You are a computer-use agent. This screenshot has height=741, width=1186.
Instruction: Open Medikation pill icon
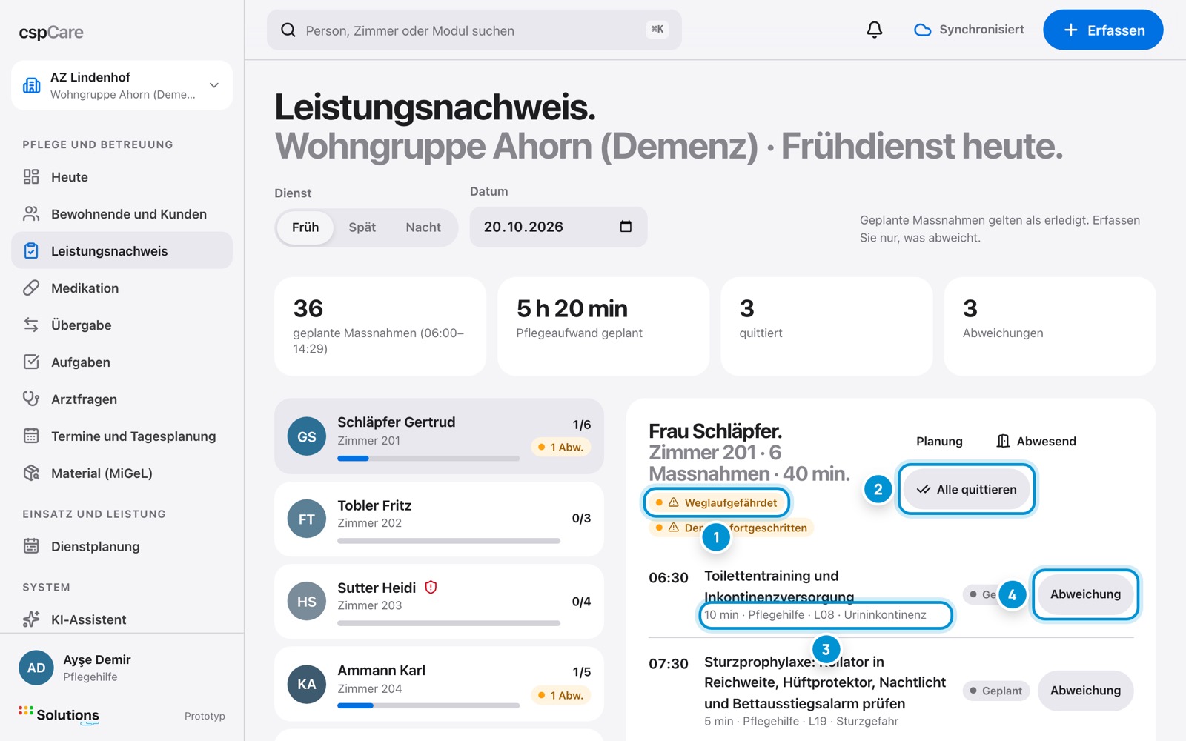click(31, 288)
